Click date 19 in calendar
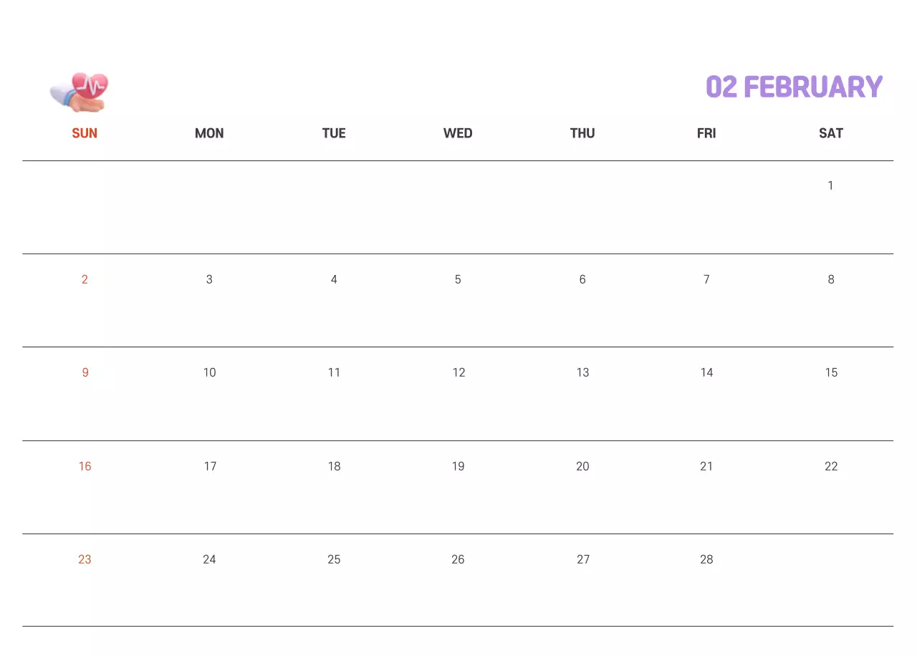The width and height of the screenshot is (917, 656). pyautogui.click(x=458, y=466)
